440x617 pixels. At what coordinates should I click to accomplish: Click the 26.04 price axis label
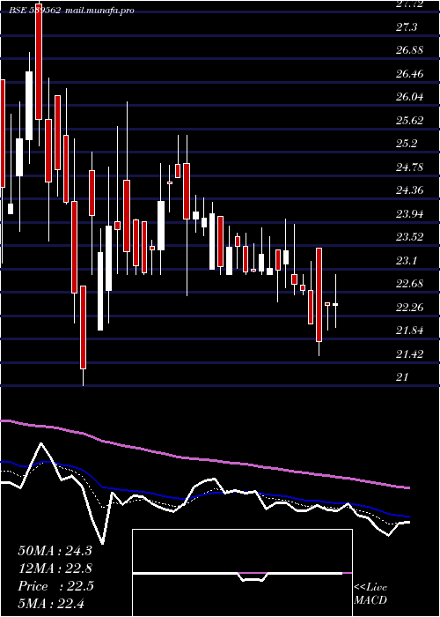(x=410, y=97)
